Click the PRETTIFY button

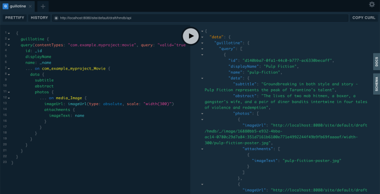pyautogui.click(x=14, y=18)
